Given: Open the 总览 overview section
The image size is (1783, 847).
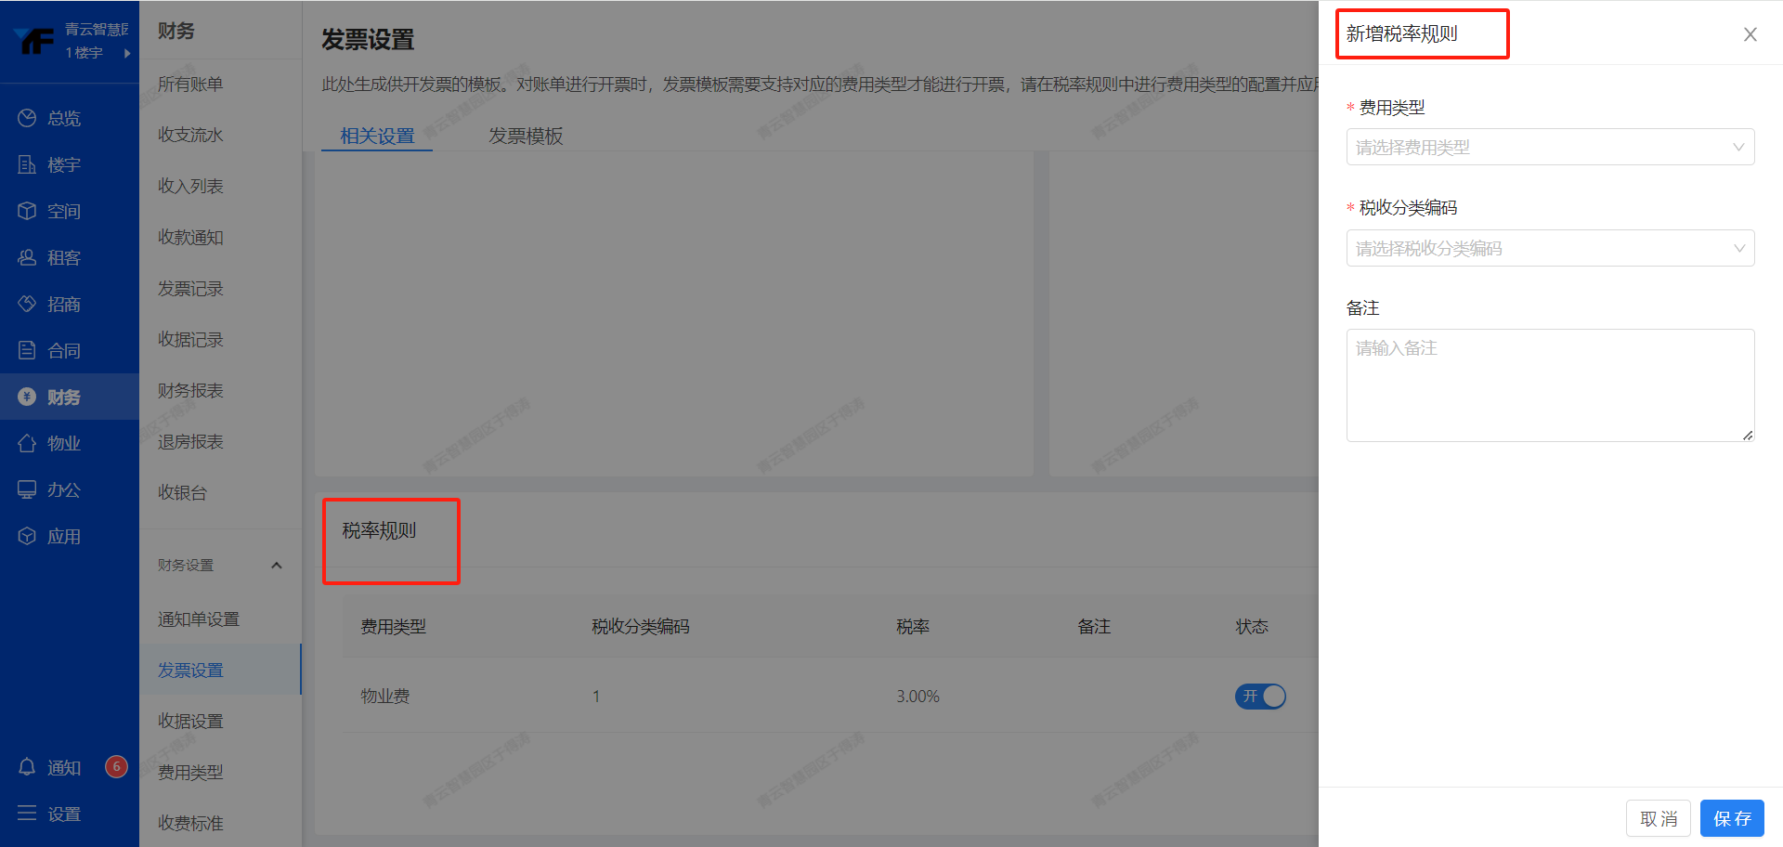Looking at the screenshot, I should pos(56,118).
